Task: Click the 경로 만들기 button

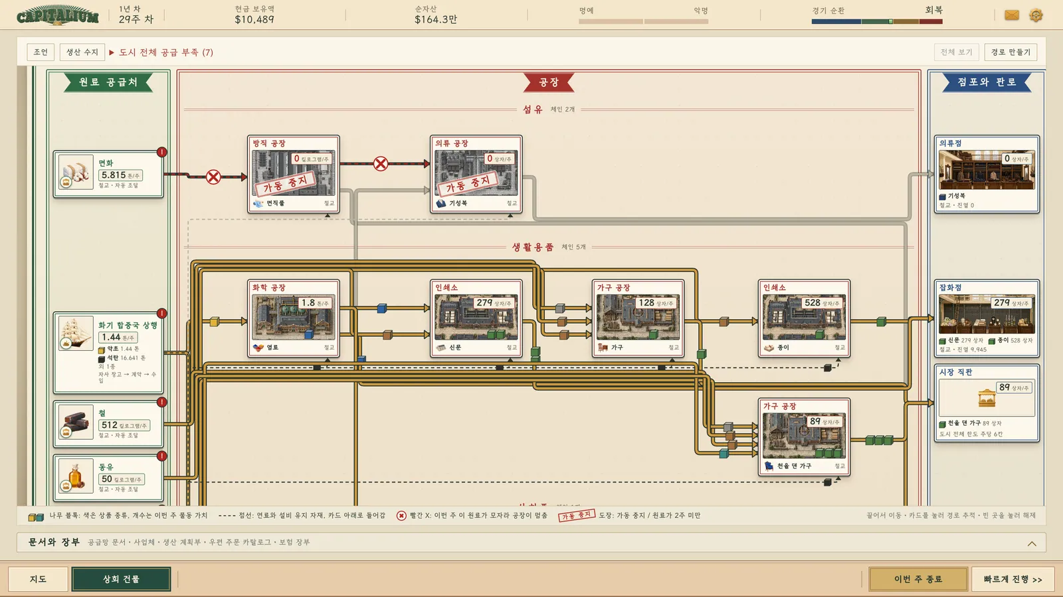Action: click(1011, 52)
